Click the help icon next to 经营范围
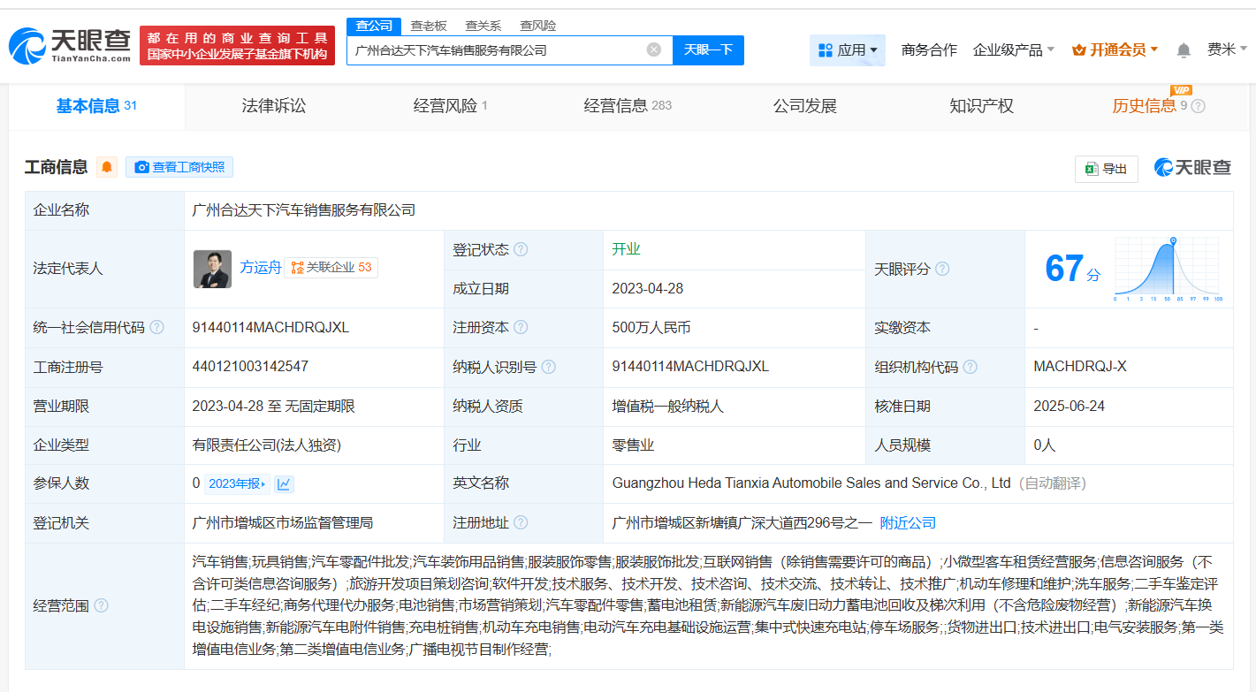Viewport: 1256px width, 692px height. (102, 605)
